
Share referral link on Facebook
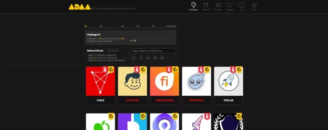tap(141, 58)
